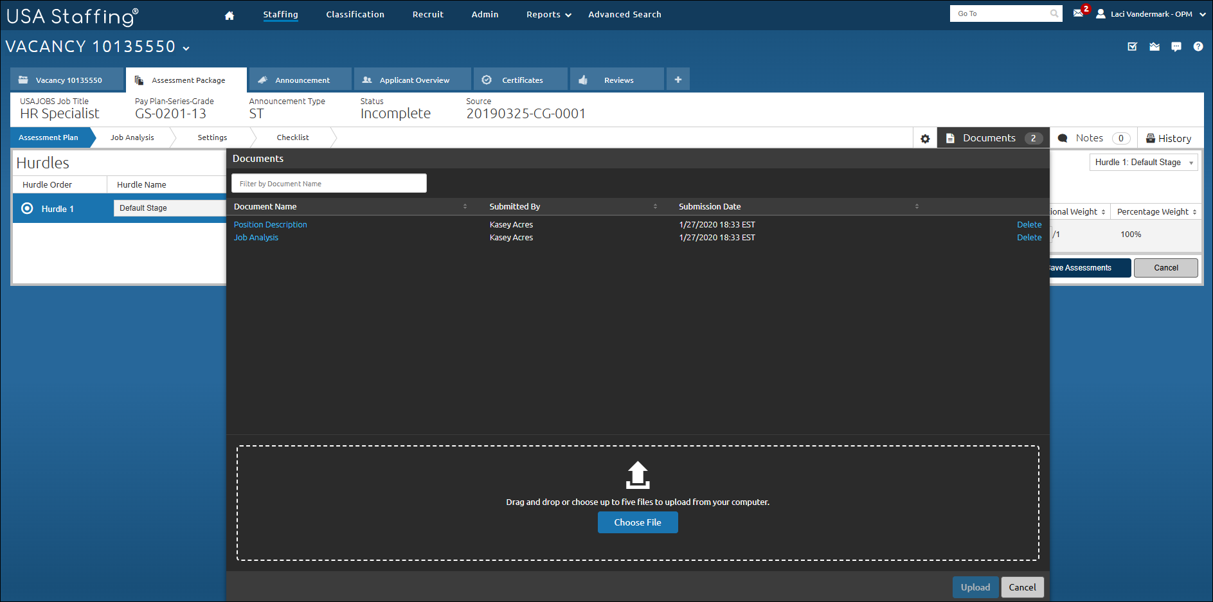Screen dimensions: 1213x602
Task: Select the Settings step
Action: [x=212, y=137]
